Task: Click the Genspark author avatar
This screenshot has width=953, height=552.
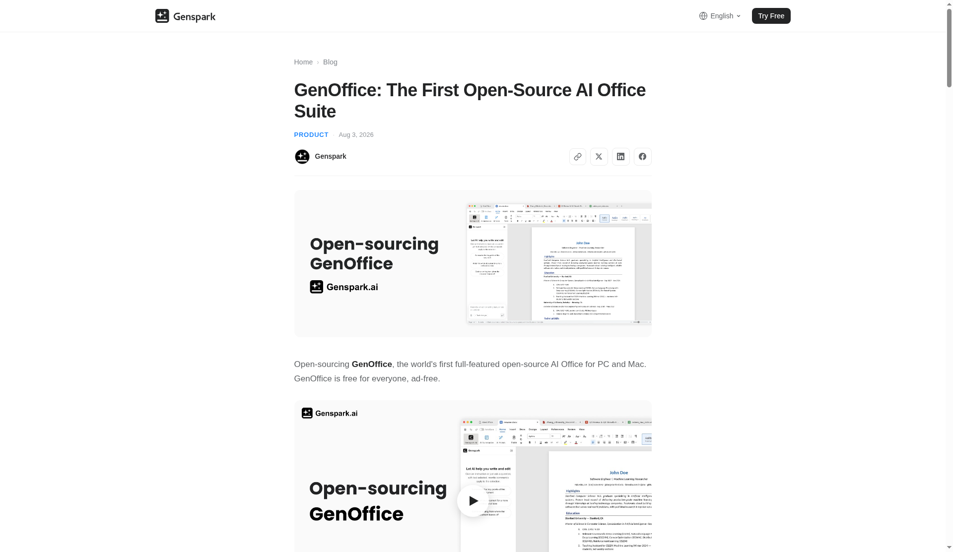Action: click(x=302, y=157)
